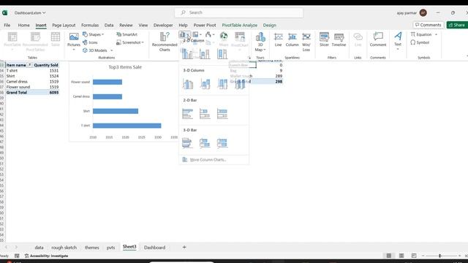Insert a SmartArt graphic
Viewport: 468px width, 263px height.
point(127,34)
